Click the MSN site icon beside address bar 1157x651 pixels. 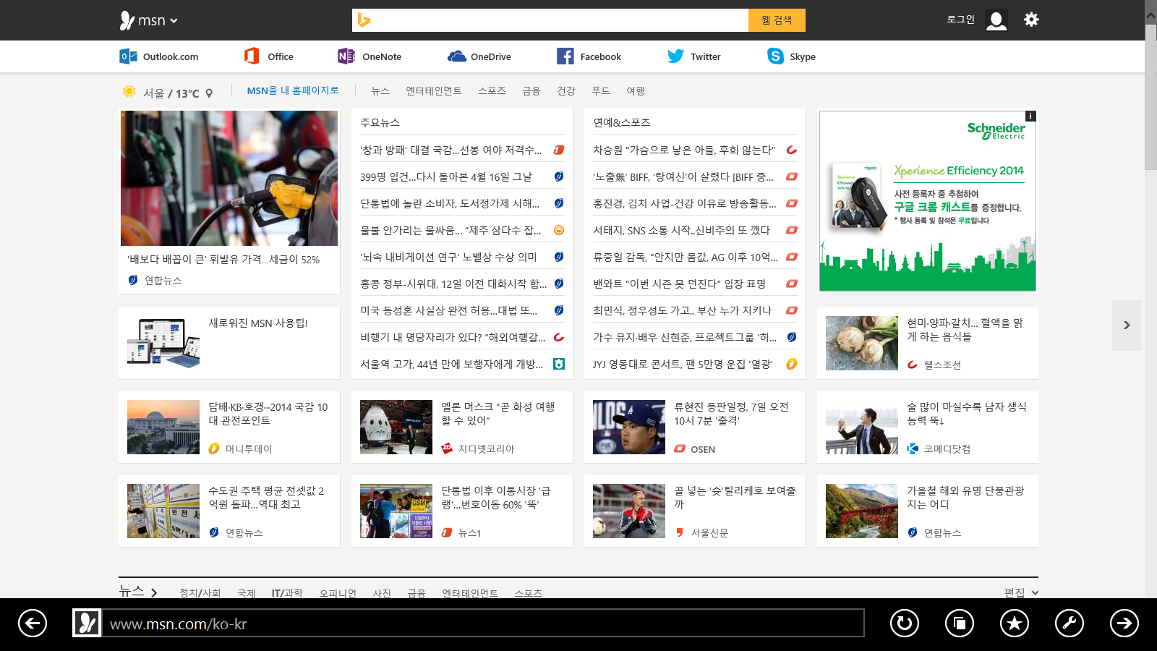87,623
